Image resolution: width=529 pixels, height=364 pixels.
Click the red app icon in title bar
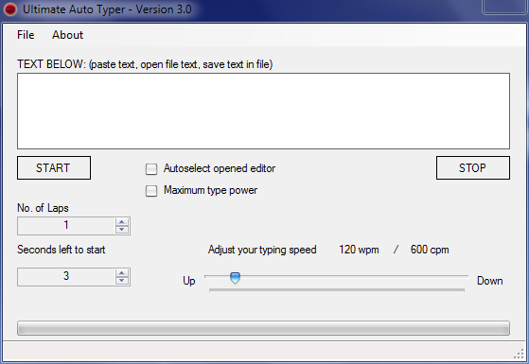pyautogui.click(x=10, y=9)
